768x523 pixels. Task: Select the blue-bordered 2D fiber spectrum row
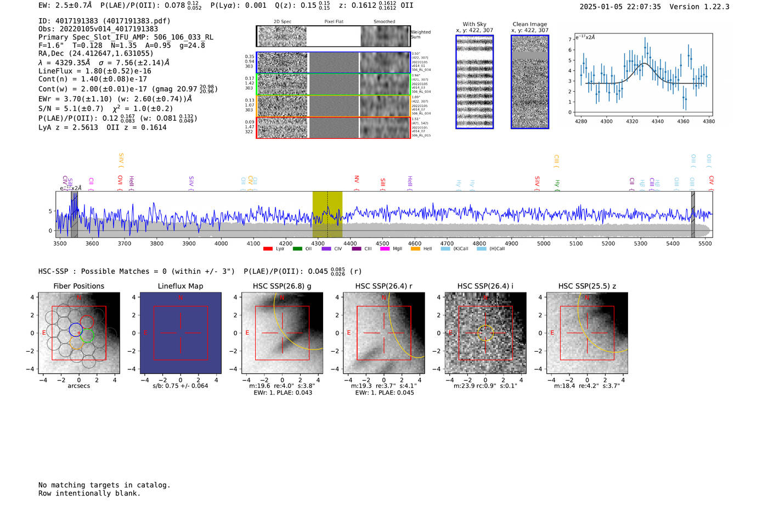333,63
